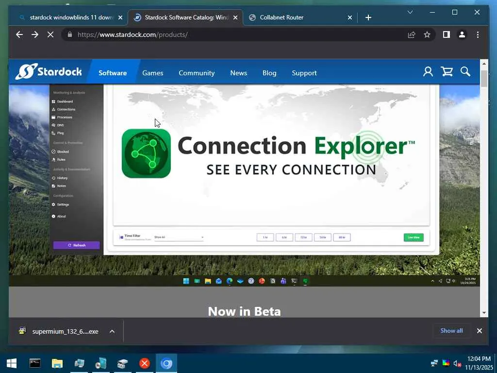Go forward to the next page
497x373 pixels.
[x=35, y=34]
